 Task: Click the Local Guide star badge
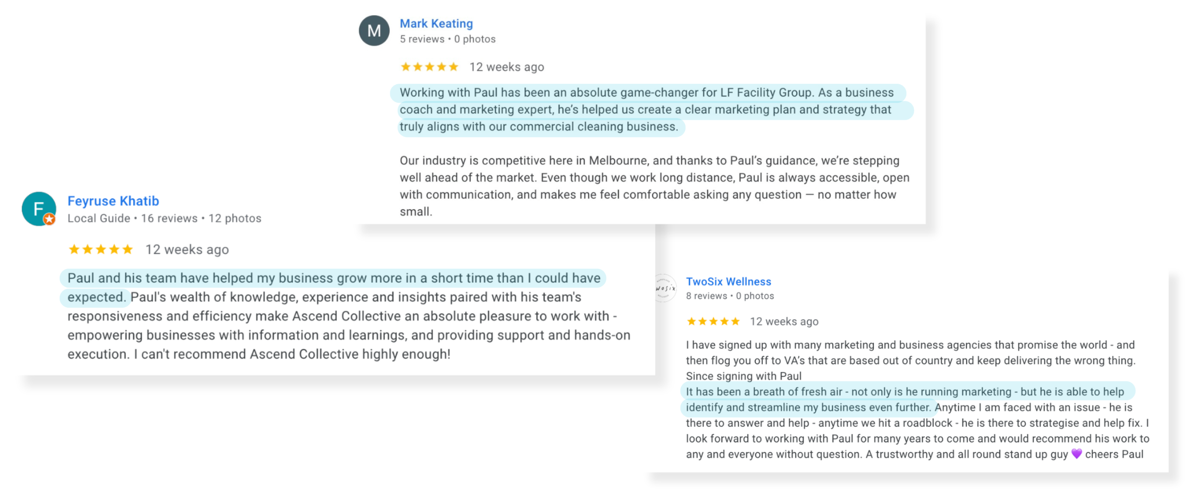click(x=49, y=219)
